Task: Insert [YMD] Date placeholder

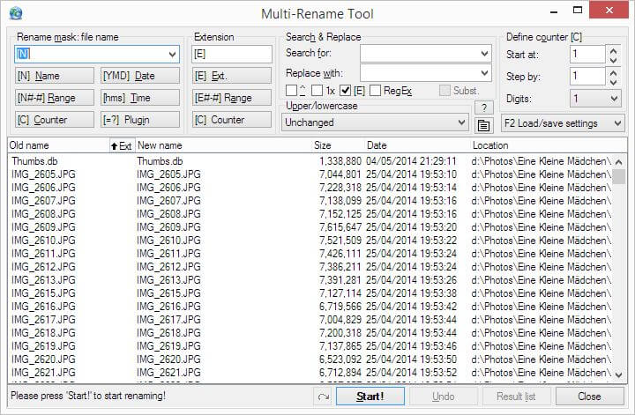Action: pyautogui.click(x=140, y=76)
